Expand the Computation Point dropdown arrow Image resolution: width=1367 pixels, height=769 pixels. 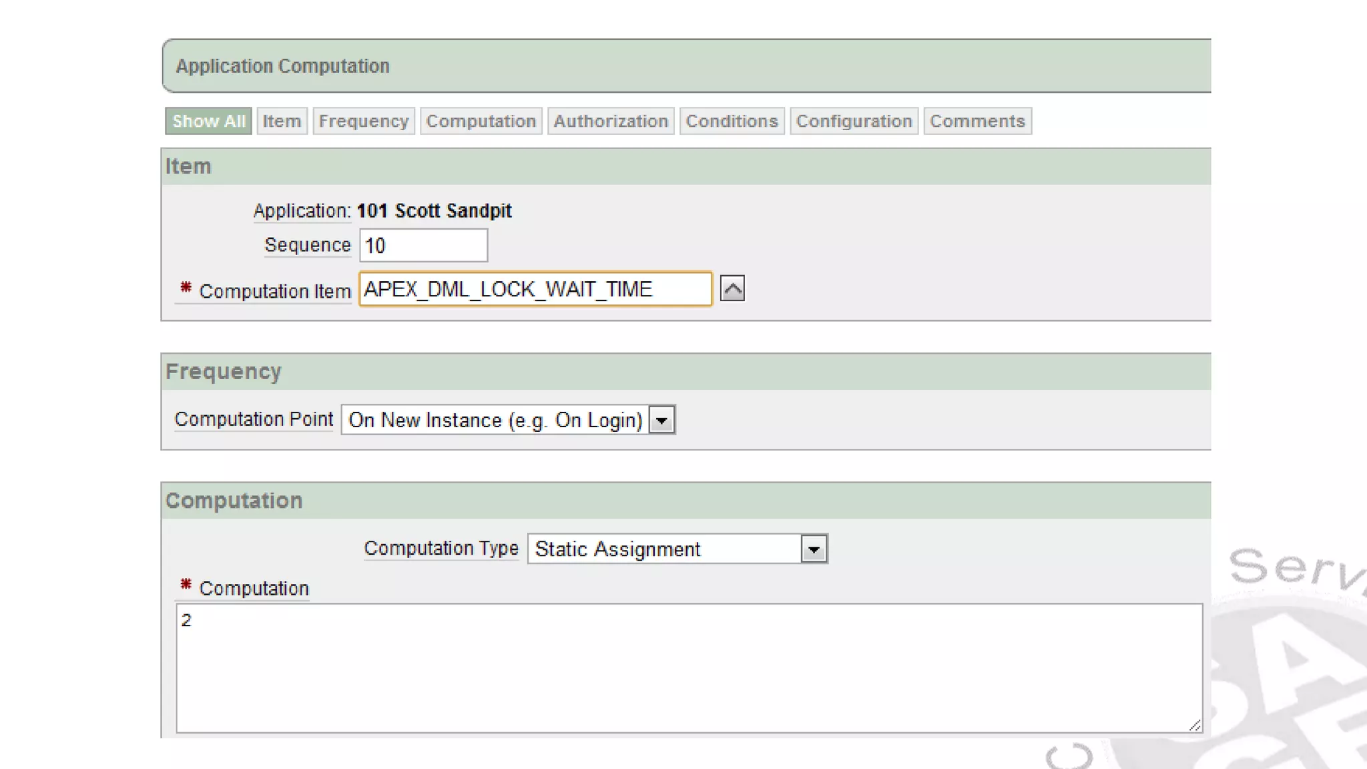[x=661, y=420]
